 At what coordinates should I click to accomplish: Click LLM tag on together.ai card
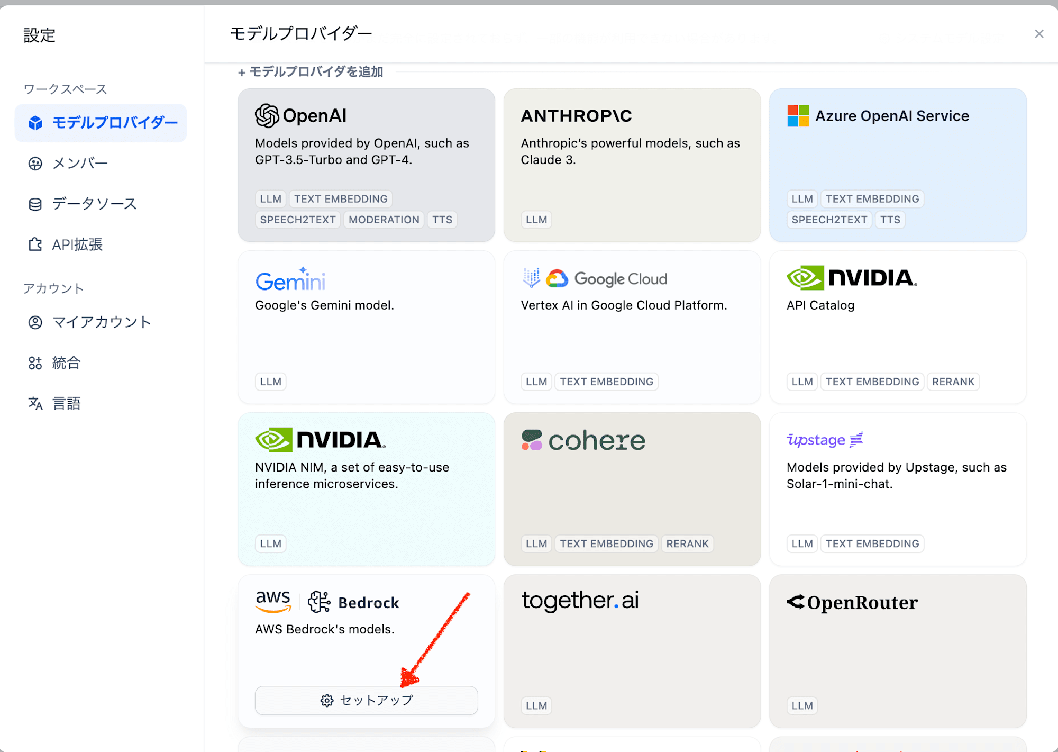[x=536, y=705]
